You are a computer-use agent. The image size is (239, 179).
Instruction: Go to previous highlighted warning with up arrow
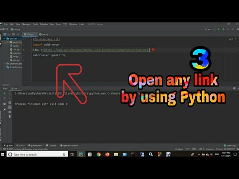click(235, 39)
